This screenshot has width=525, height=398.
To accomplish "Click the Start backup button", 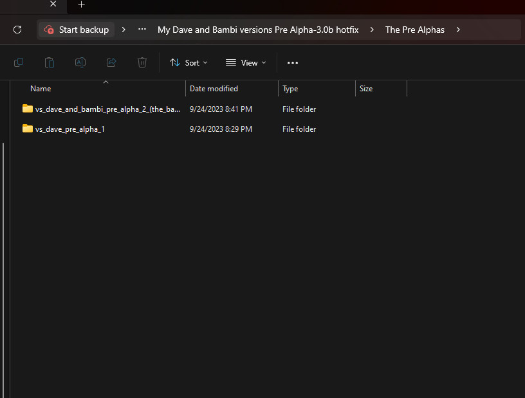I will pyautogui.click(x=77, y=30).
